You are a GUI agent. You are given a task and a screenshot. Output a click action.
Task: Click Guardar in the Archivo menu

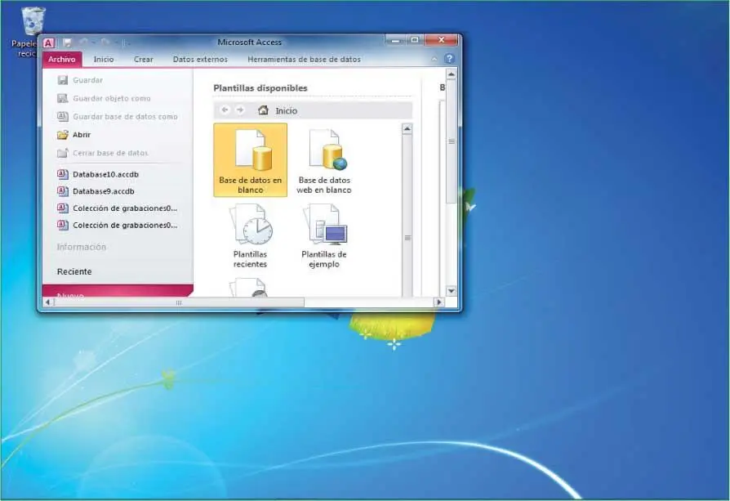(x=80, y=80)
